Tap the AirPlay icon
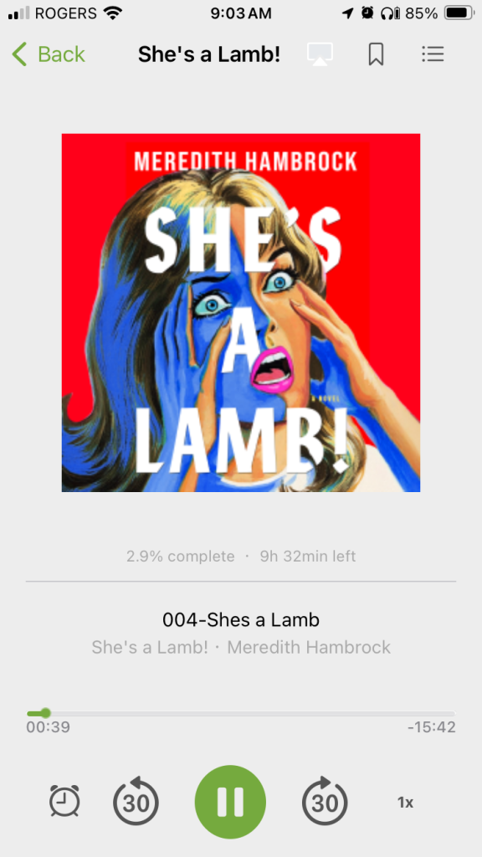This screenshot has width=482, height=857. point(320,54)
